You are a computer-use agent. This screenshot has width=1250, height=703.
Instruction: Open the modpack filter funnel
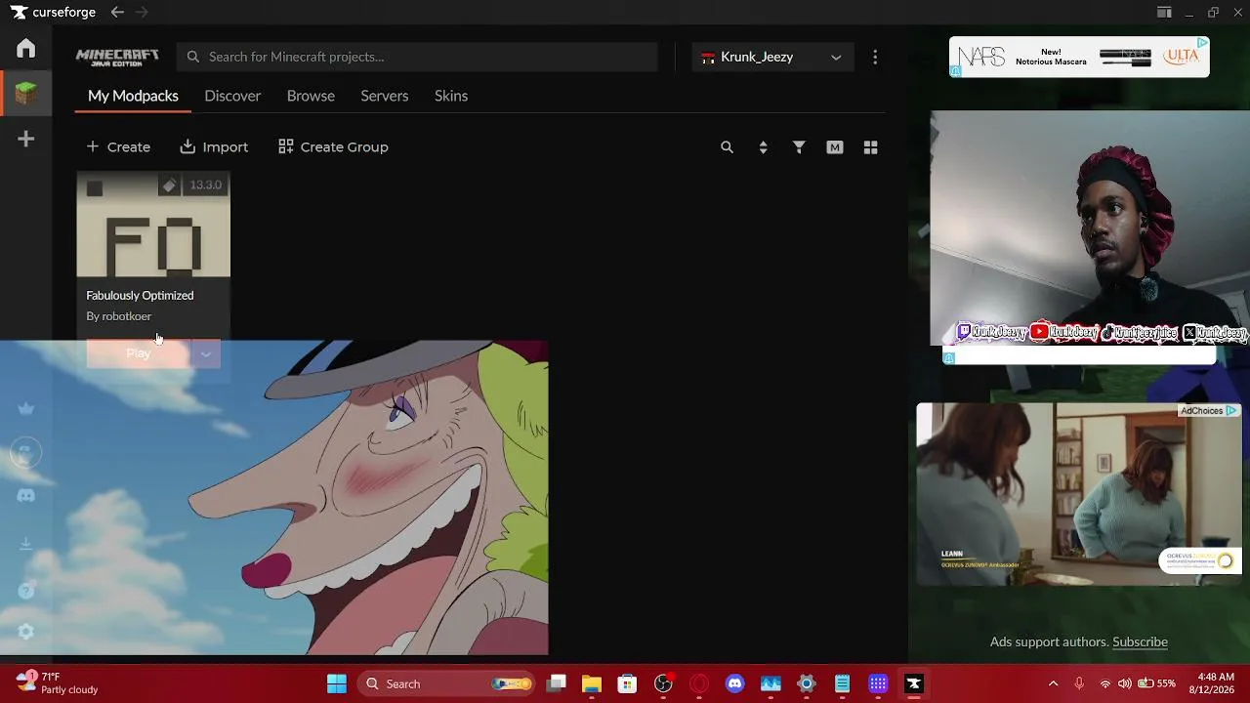click(799, 147)
